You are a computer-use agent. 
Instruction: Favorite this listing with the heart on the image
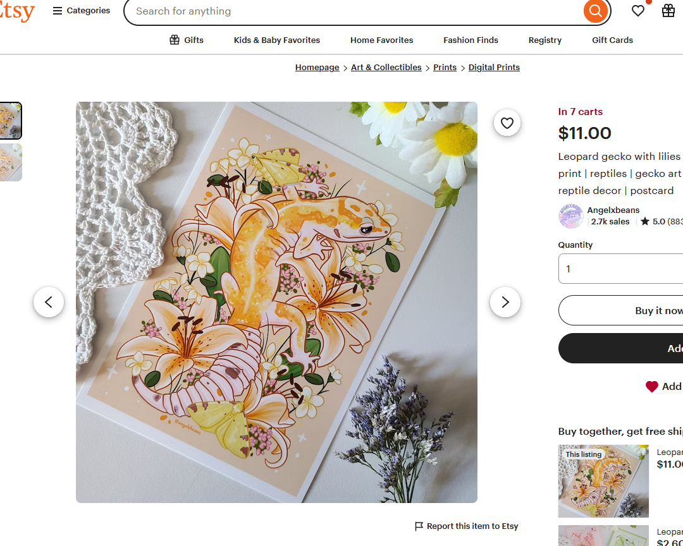(507, 123)
